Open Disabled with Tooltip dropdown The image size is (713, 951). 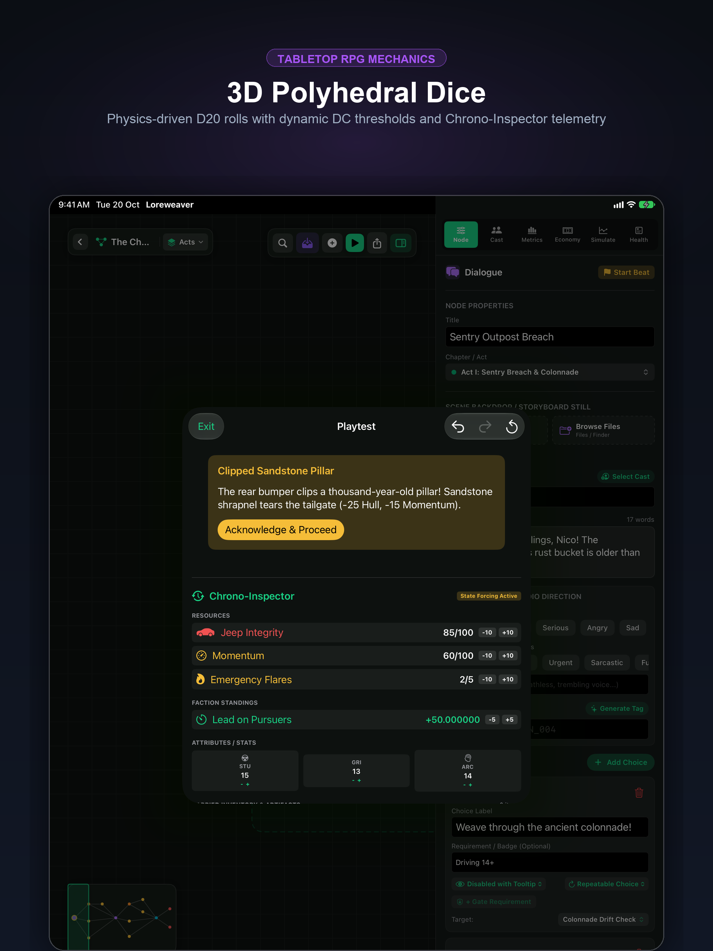499,884
